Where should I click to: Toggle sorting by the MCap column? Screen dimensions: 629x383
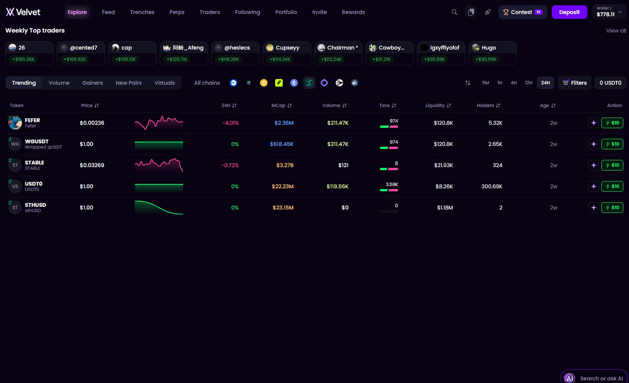click(282, 105)
